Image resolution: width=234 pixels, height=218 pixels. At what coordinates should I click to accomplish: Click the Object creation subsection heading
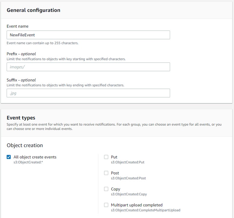[25, 145]
